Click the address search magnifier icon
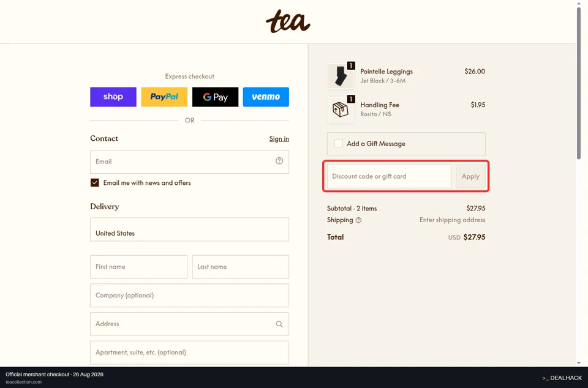 click(x=279, y=324)
